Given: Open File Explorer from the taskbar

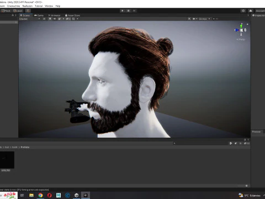Looking at the screenshot, I should pos(31,195).
